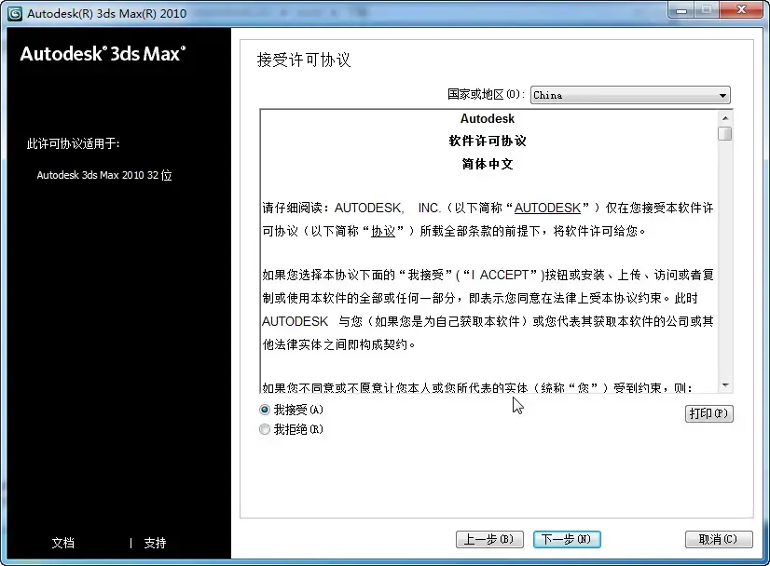Image resolution: width=770 pixels, height=566 pixels.
Task: Open the 文档 link
Action: pyautogui.click(x=62, y=543)
